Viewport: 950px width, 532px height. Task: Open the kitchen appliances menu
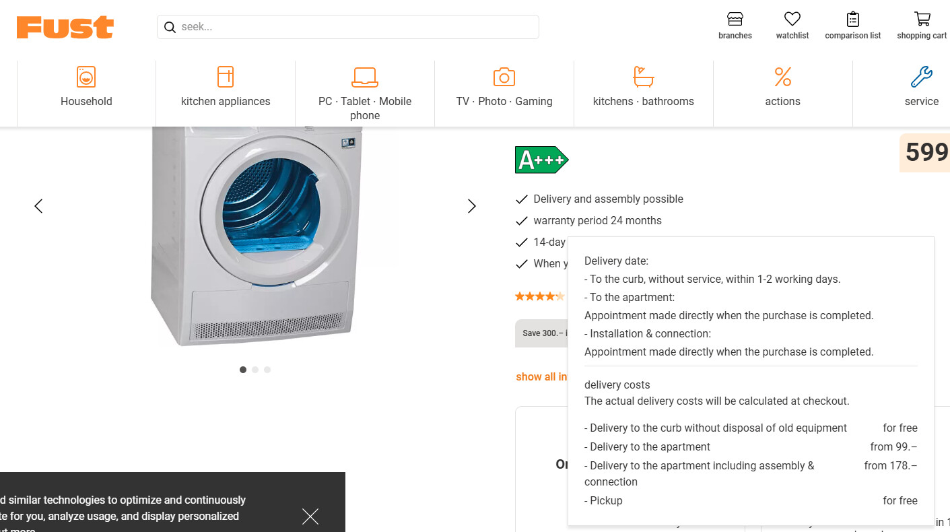[226, 88]
